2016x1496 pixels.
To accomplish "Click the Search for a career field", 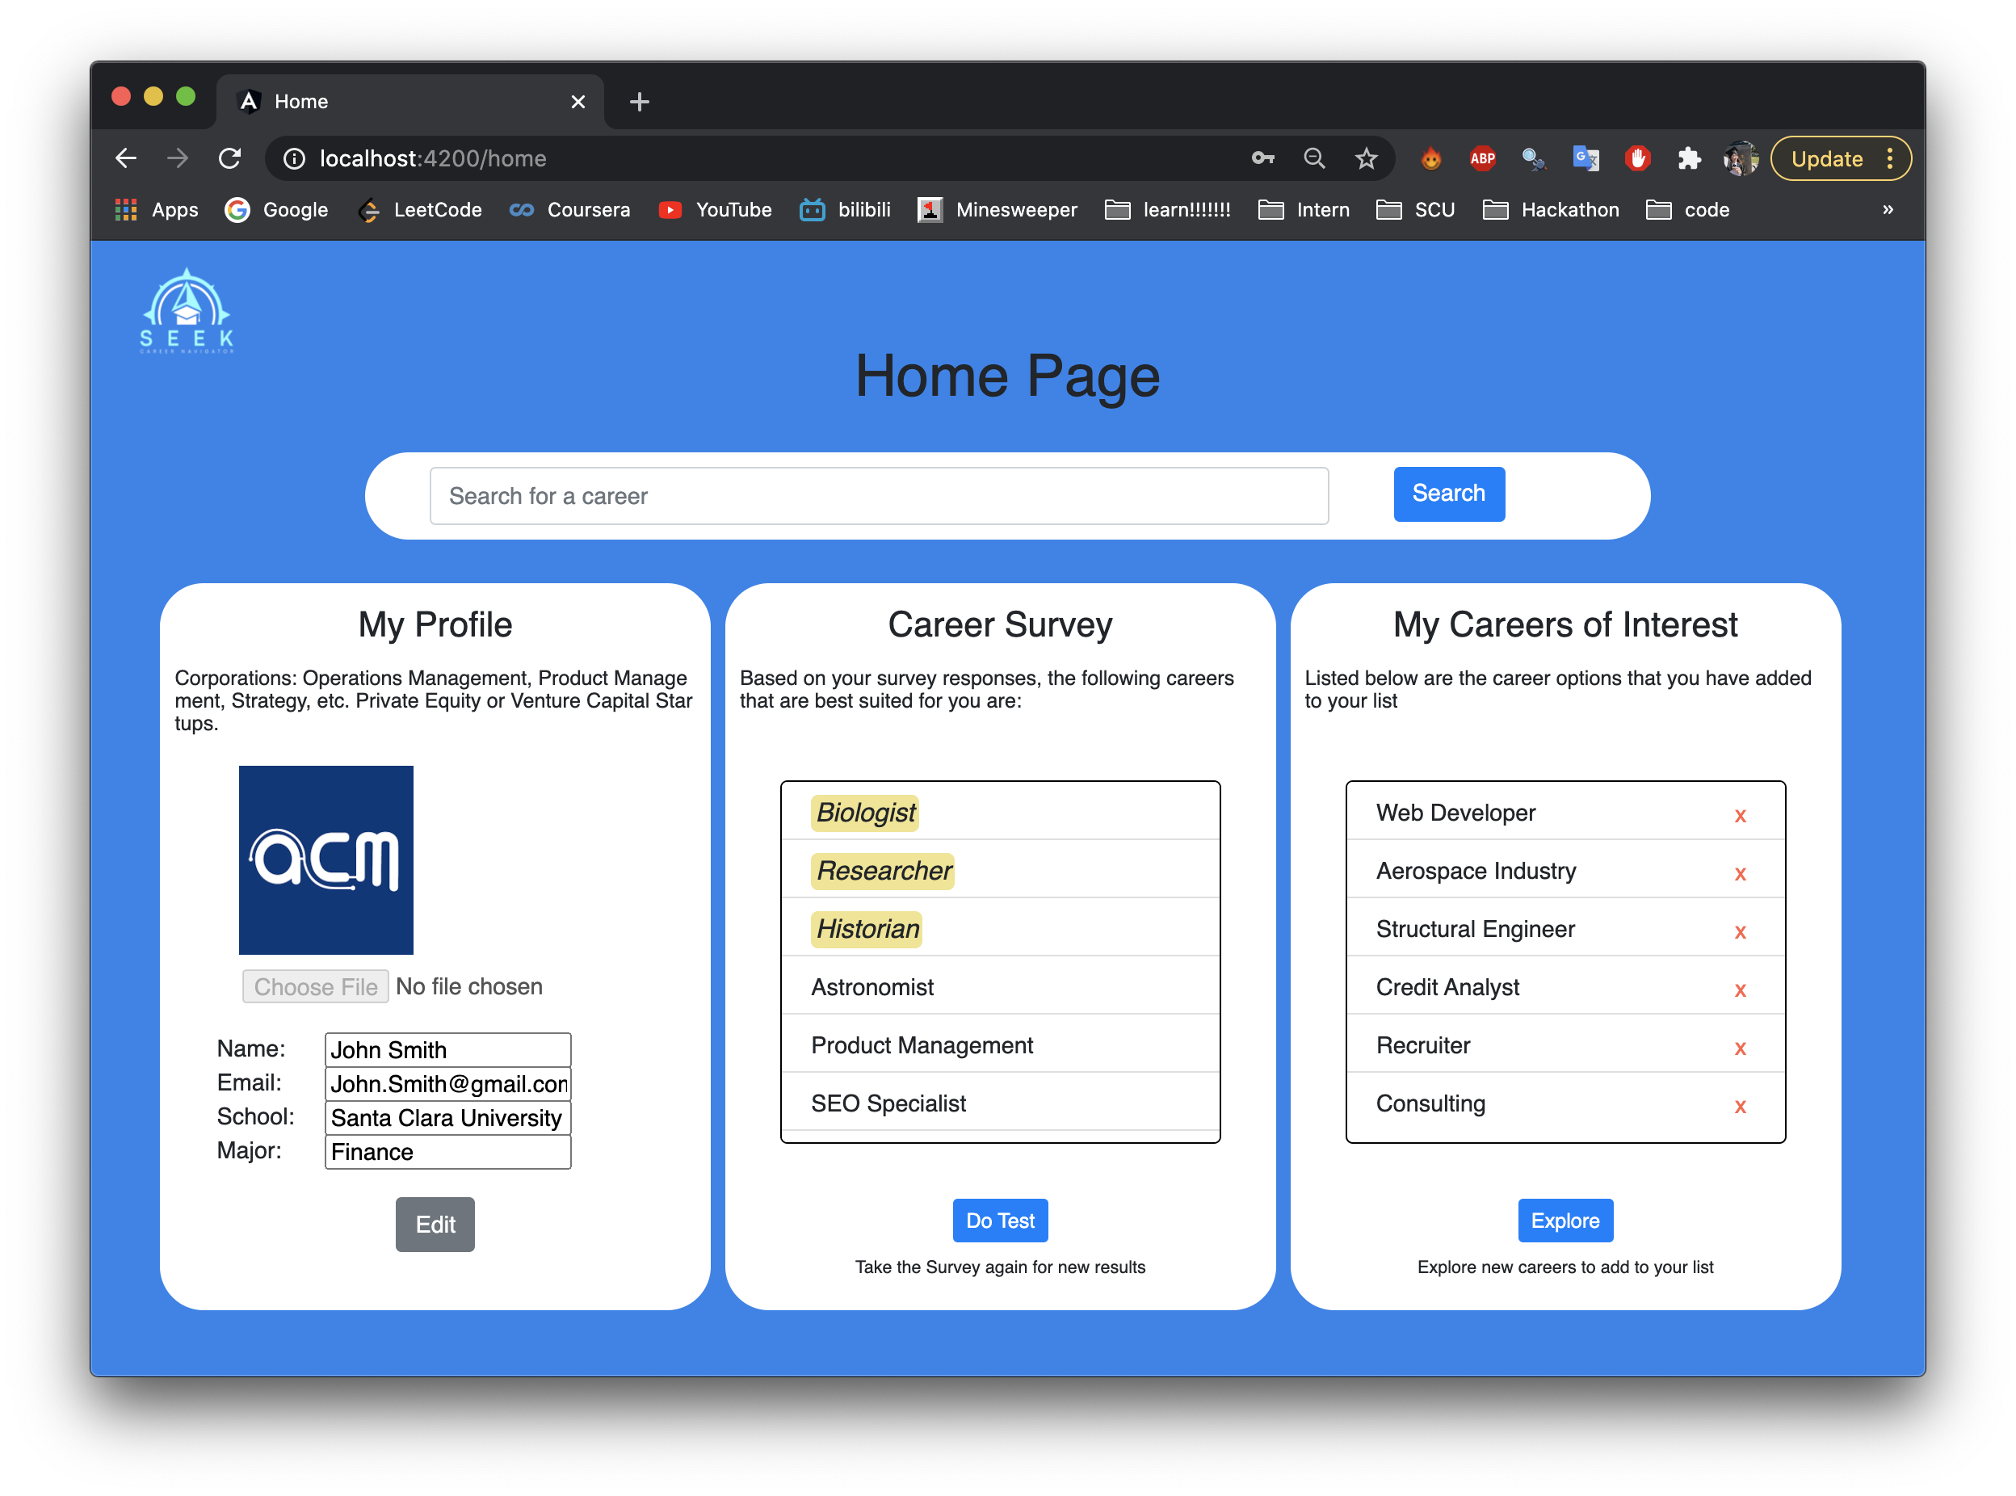I will click(x=878, y=495).
